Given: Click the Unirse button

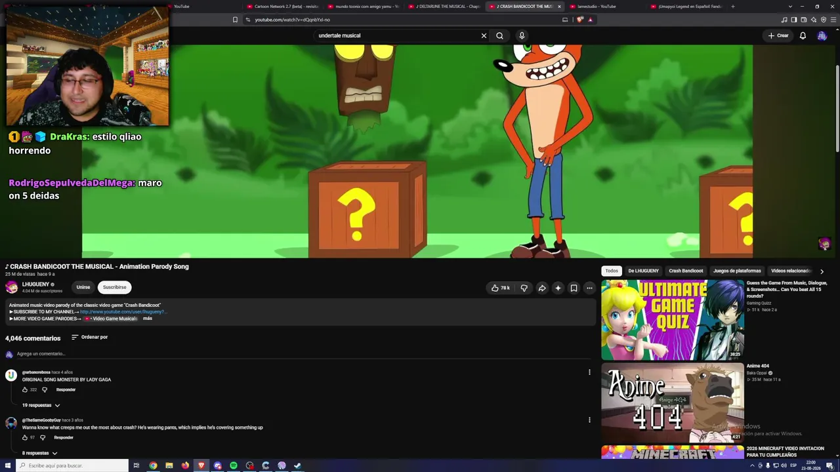Looking at the screenshot, I should [x=83, y=287].
